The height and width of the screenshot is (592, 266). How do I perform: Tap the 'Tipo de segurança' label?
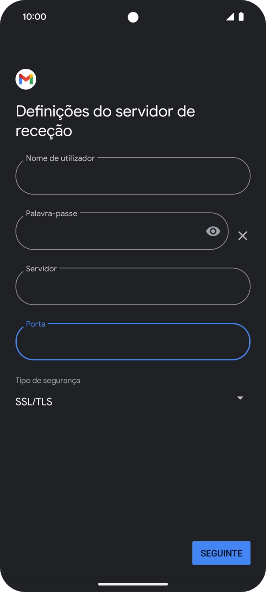click(48, 380)
